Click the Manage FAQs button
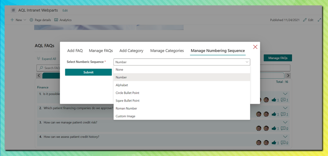The width and height of the screenshot is (328, 156). click(x=278, y=58)
